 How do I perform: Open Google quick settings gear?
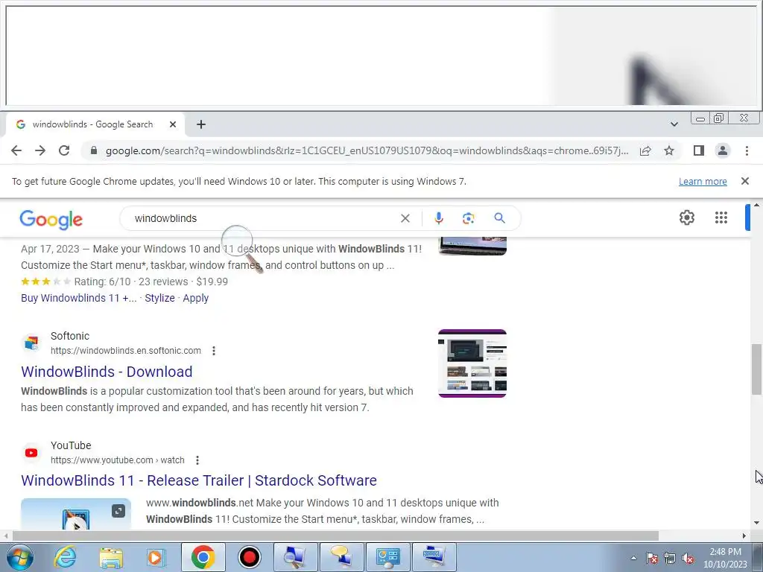(x=686, y=217)
